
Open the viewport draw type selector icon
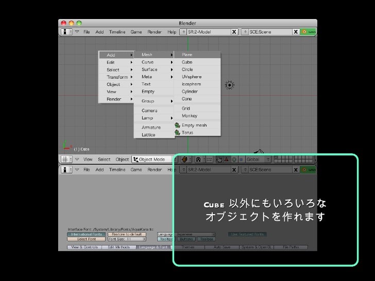(x=185, y=160)
